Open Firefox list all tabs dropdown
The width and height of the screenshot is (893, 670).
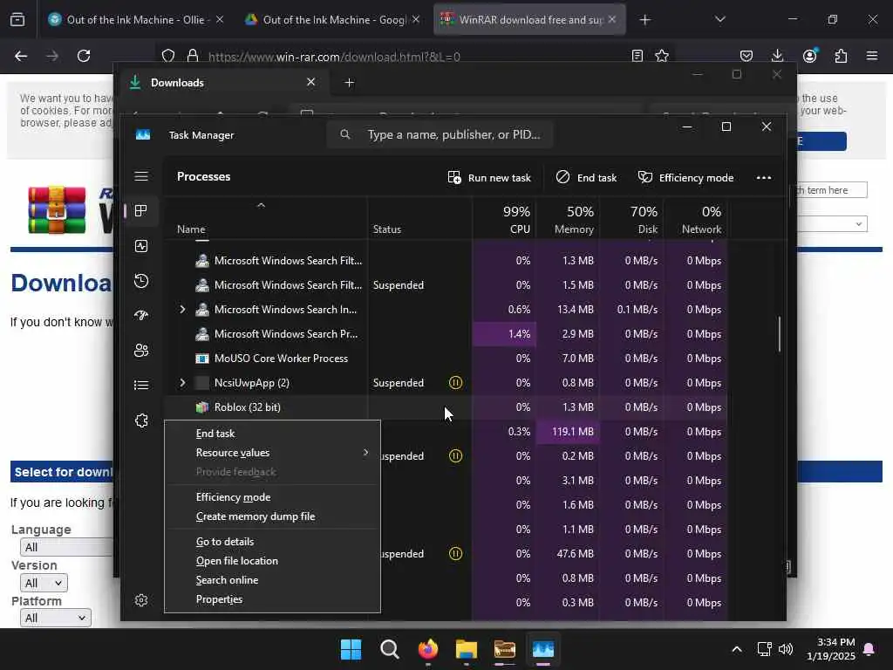[719, 19]
